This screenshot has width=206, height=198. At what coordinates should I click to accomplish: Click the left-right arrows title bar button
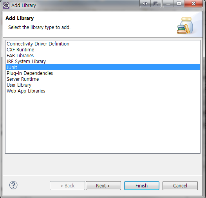pyautogui.click(x=145, y=4)
